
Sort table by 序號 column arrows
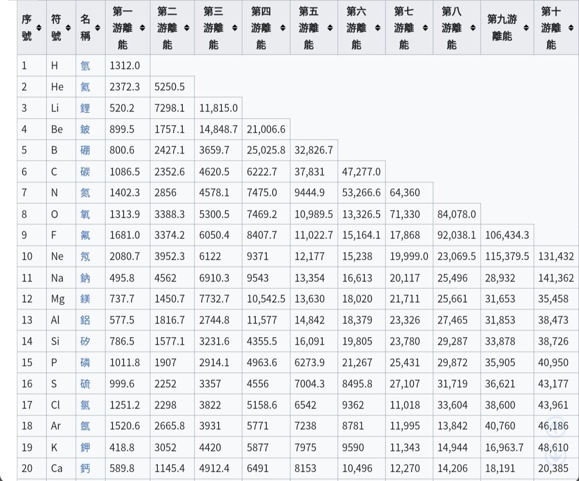39,28
